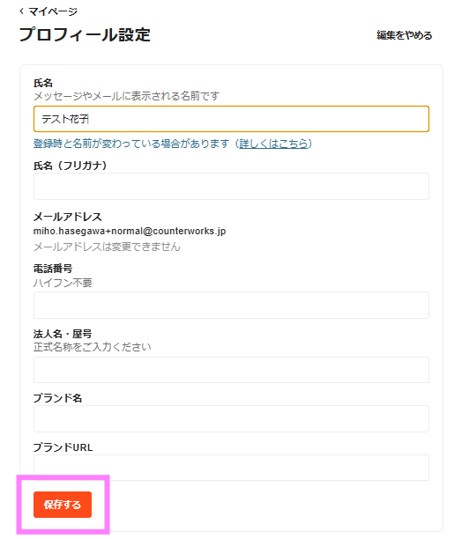Viewport: 469px width, 539px height.
Task: Save the profile with 保存する
Action: [x=63, y=505]
